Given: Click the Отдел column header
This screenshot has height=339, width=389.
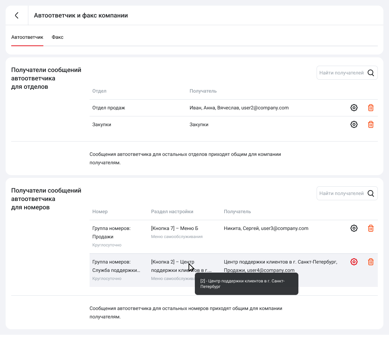Looking at the screenshot, I should [x=99, y=91].
